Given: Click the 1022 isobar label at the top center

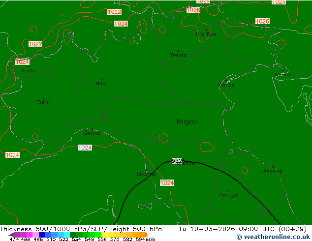Looking at the screenshot, I should [x=114, y=12].
